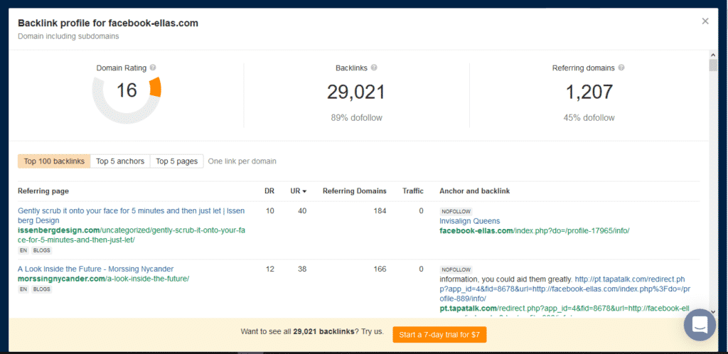Screen dimensions: 728x354
Task: Open the issenbergdesign.com URL link
Action: coord(132,235)
